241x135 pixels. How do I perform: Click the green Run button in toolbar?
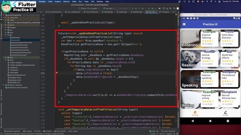(133, 8)
